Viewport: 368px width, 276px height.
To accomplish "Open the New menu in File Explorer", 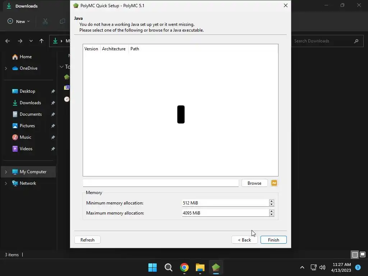I will tap(19, 21).
